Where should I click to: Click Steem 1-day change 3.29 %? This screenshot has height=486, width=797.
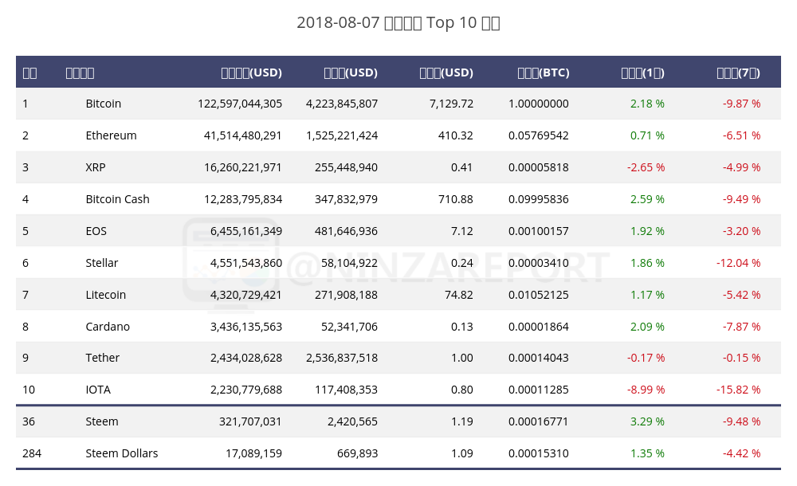click(x=647, y=421)
